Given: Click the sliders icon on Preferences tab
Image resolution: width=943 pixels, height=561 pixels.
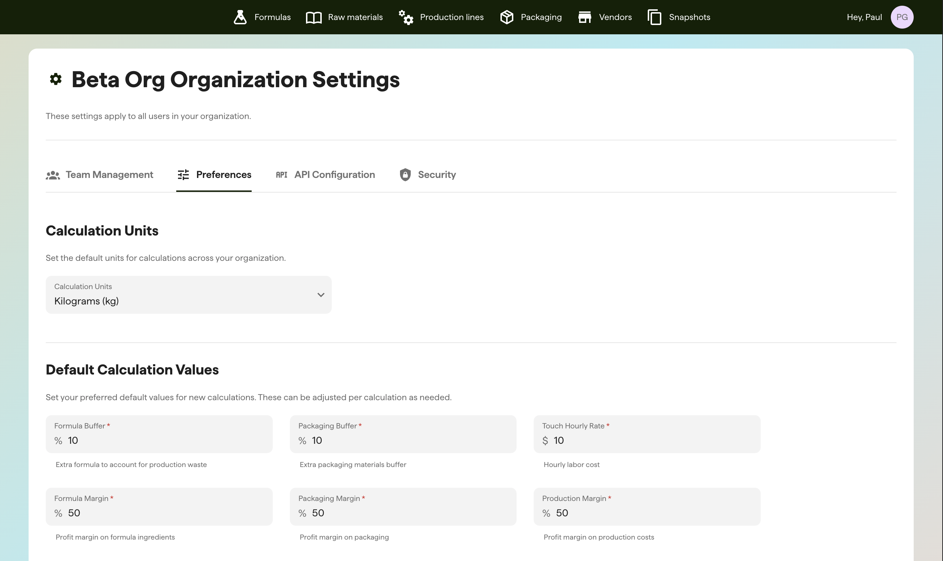Looking at the screenshot, I should (183, 174).
